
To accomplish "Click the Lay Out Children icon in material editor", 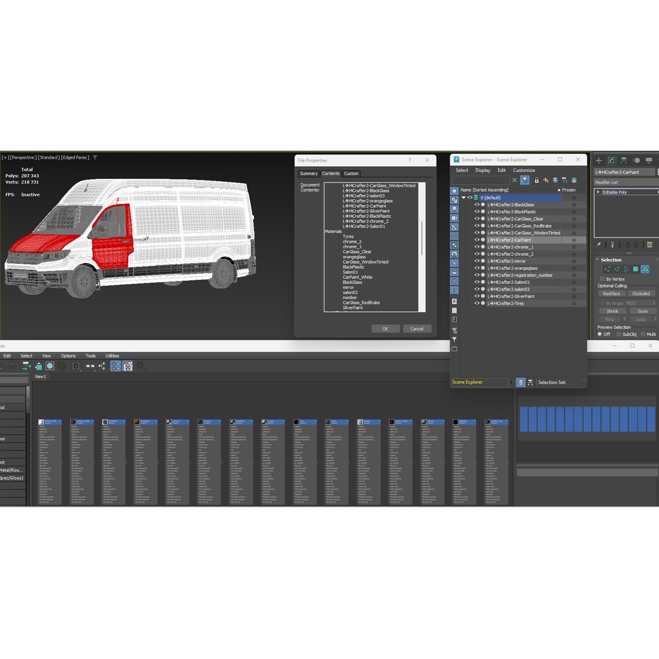I will (x=102, y=366).
